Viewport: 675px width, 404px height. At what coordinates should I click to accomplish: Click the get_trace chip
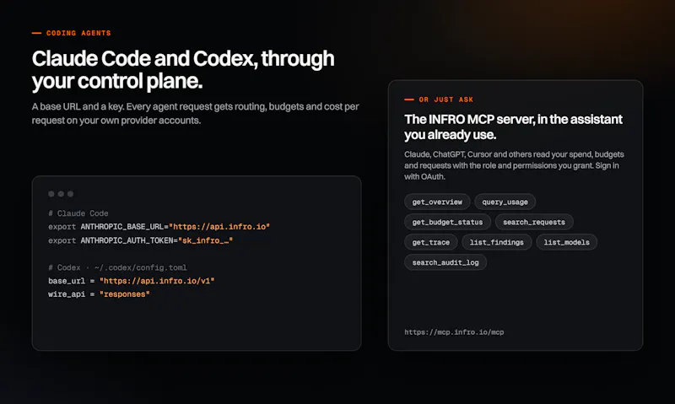[431, 242]
